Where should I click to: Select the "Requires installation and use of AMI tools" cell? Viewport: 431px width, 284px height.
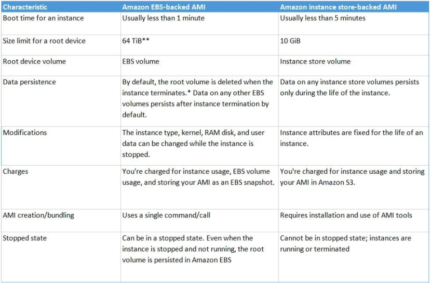(346, 215)
